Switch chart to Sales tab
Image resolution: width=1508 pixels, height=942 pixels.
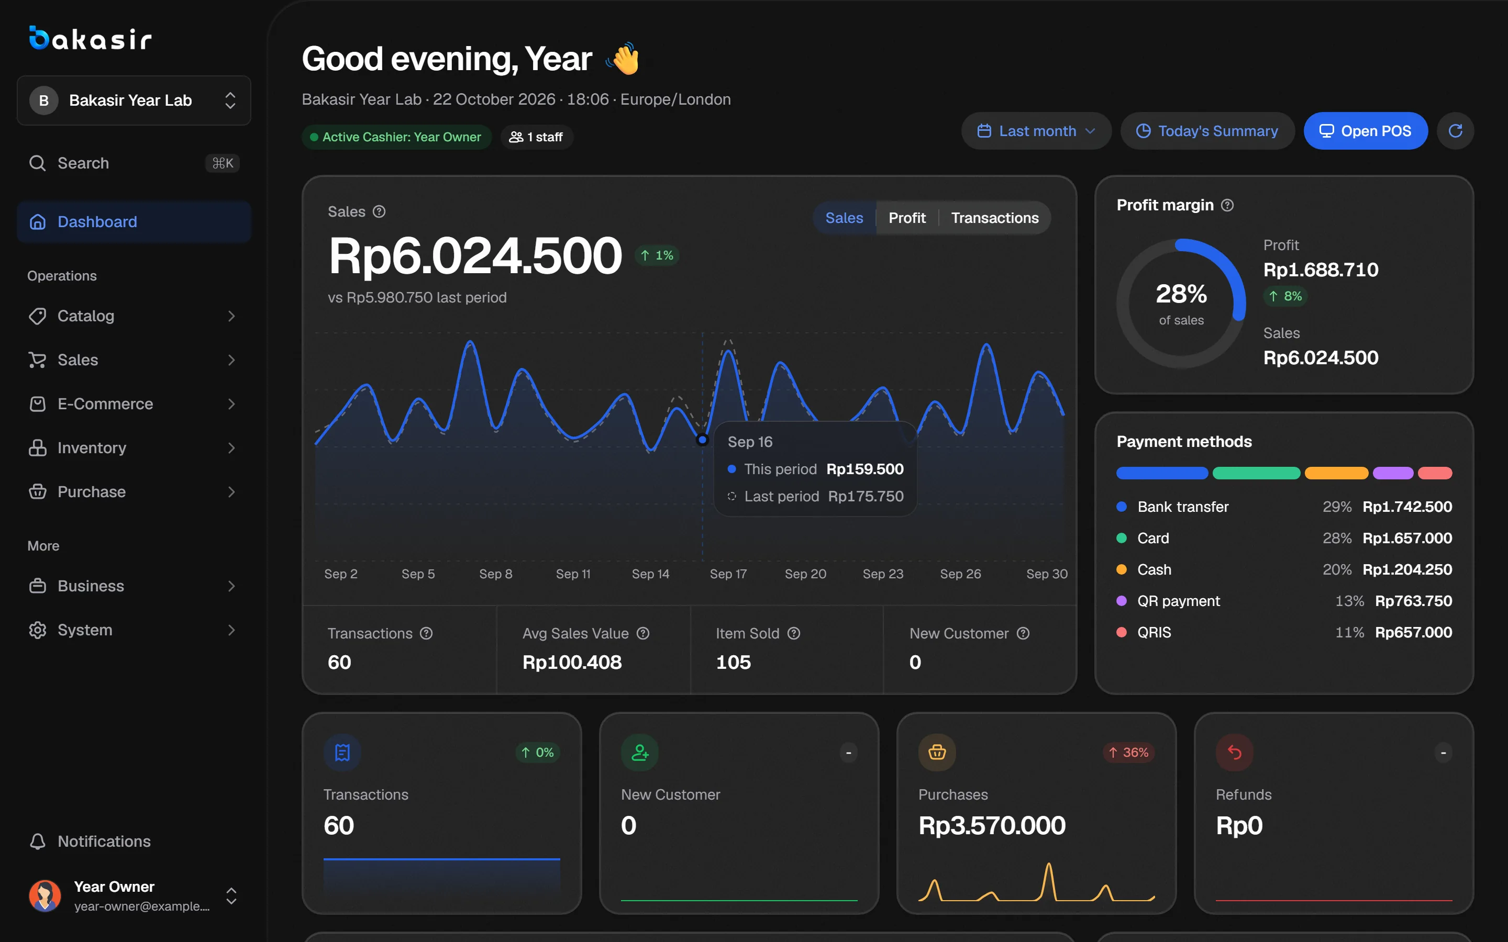[x=845, y=218]
